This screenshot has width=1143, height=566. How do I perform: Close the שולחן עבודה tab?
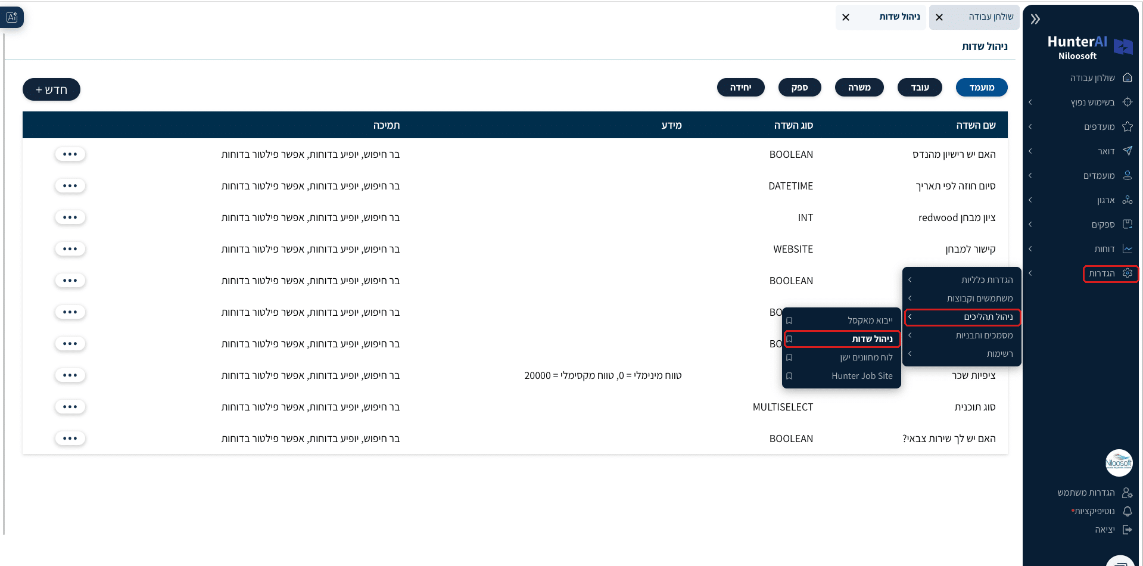point(939,17)
